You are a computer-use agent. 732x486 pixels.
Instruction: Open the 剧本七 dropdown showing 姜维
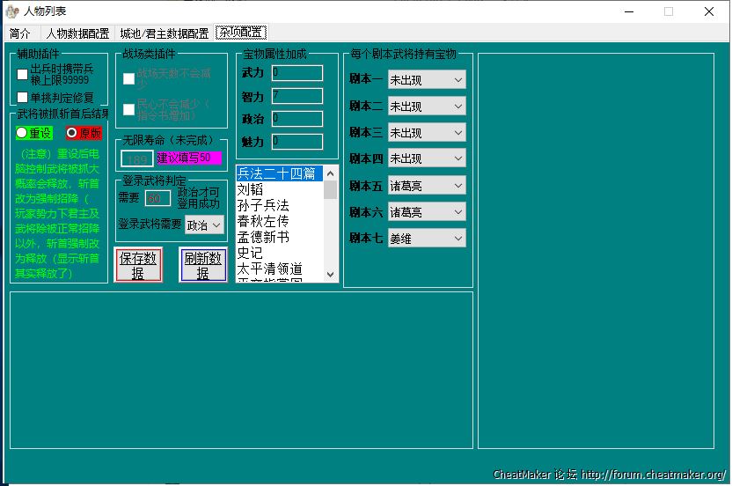point(427,239)
